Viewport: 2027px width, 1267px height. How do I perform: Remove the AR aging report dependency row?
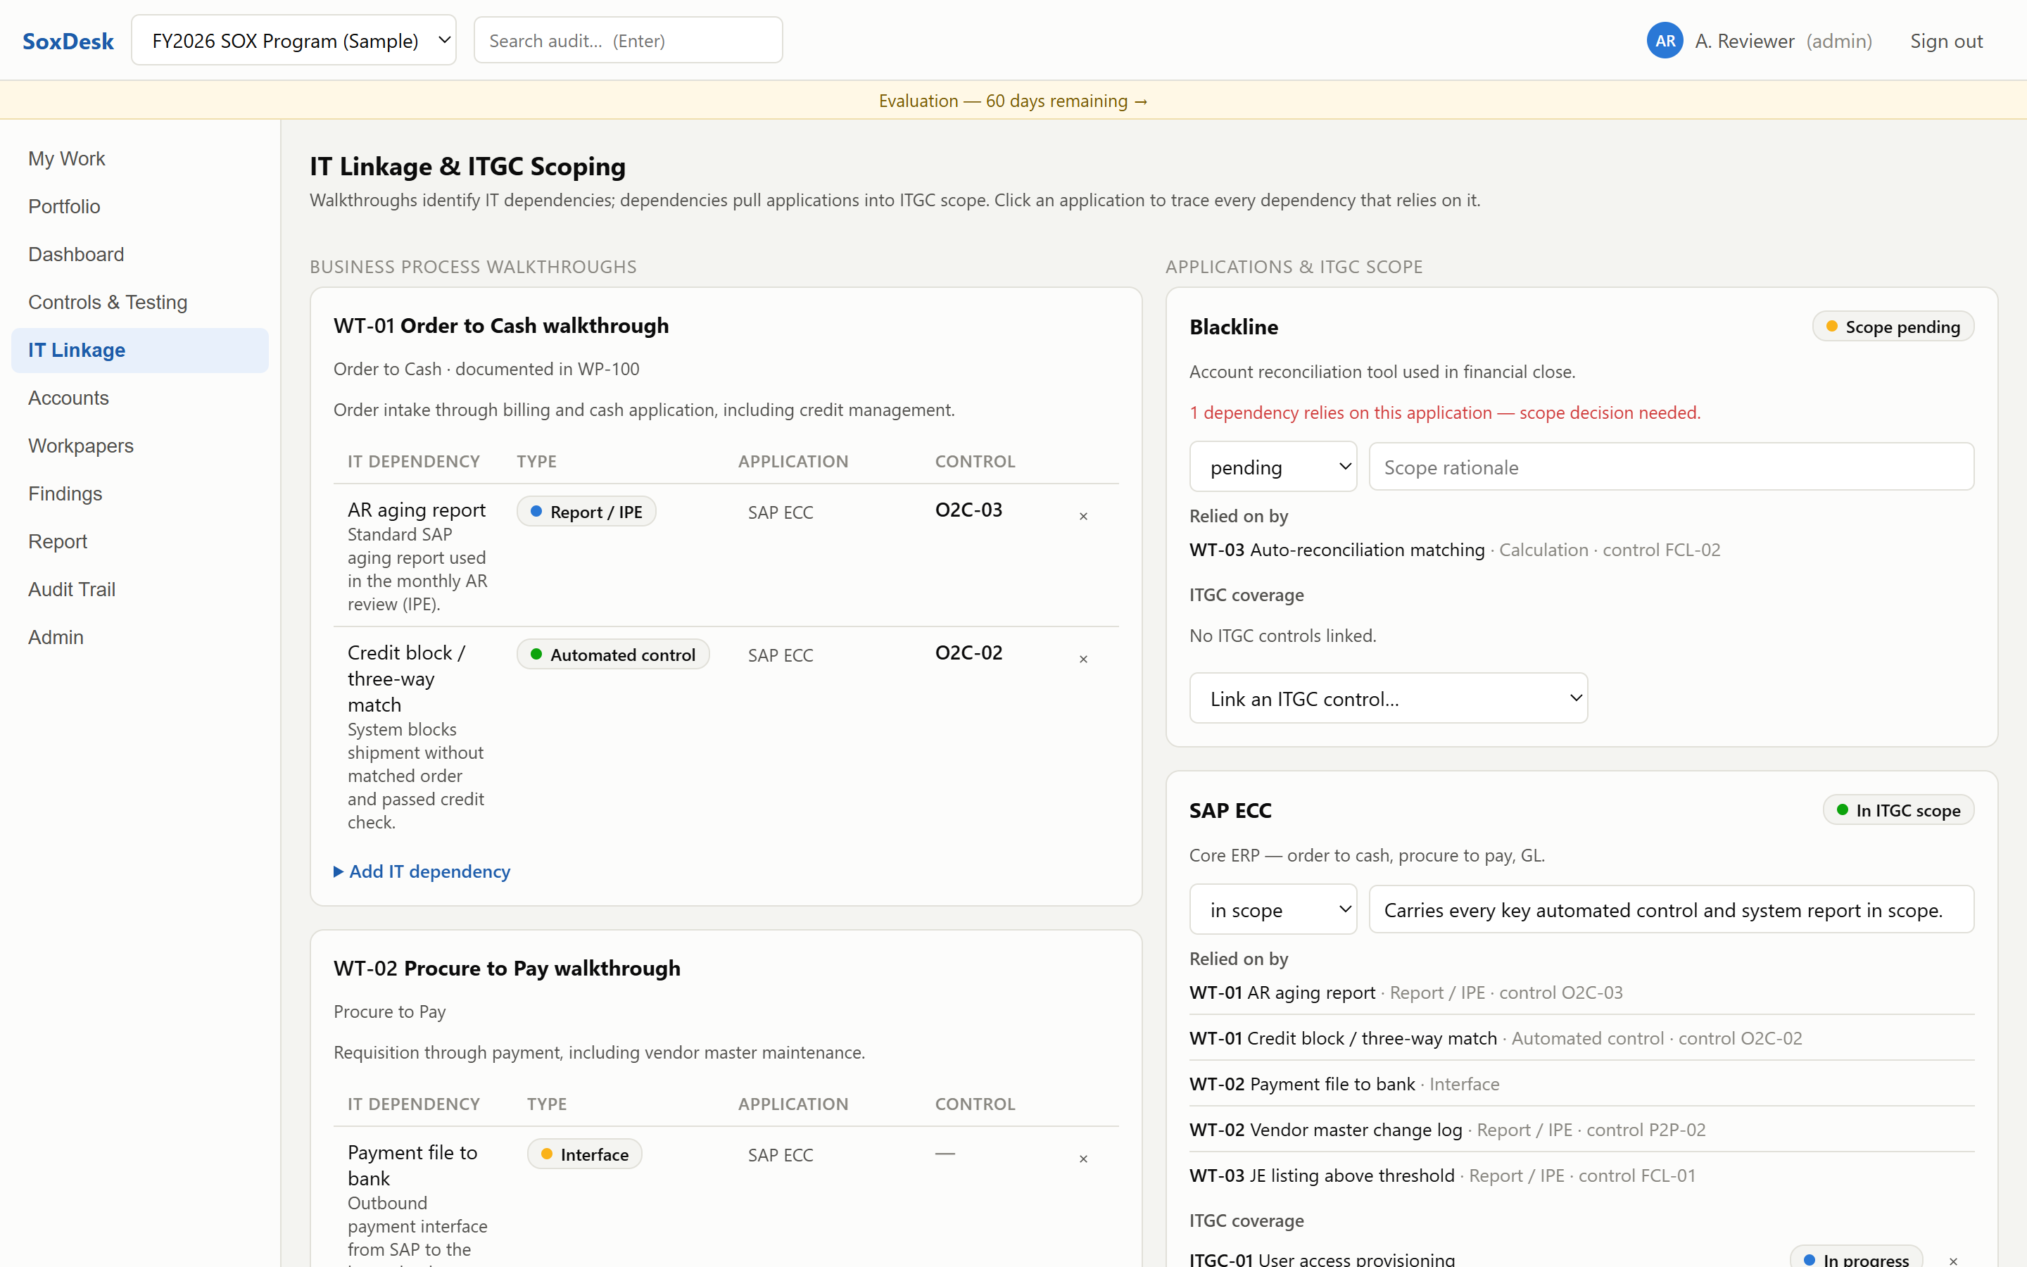point(1083,516)
